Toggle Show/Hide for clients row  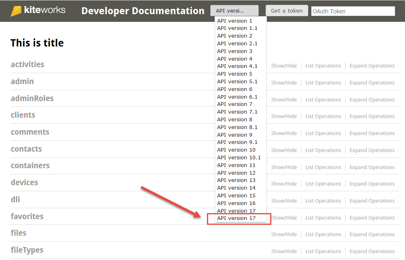284,116
